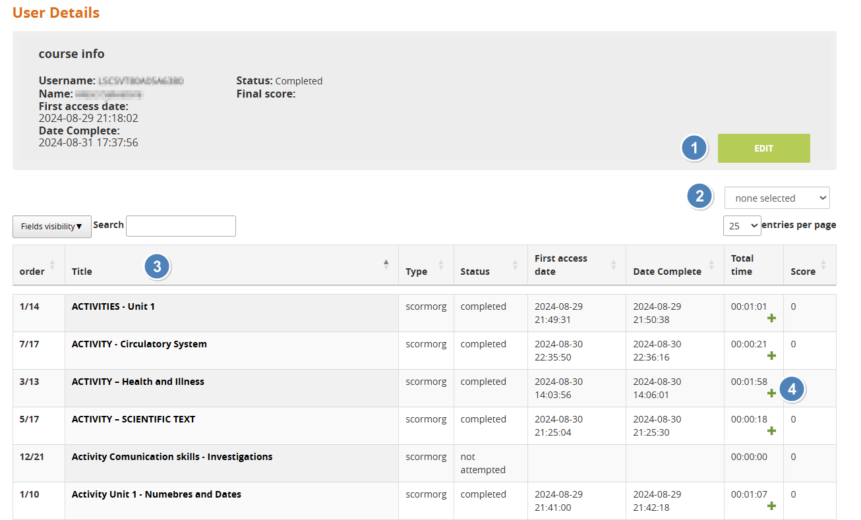Expand time details for ACTIVITY – SCIENTIFIC TEXT

771,431
